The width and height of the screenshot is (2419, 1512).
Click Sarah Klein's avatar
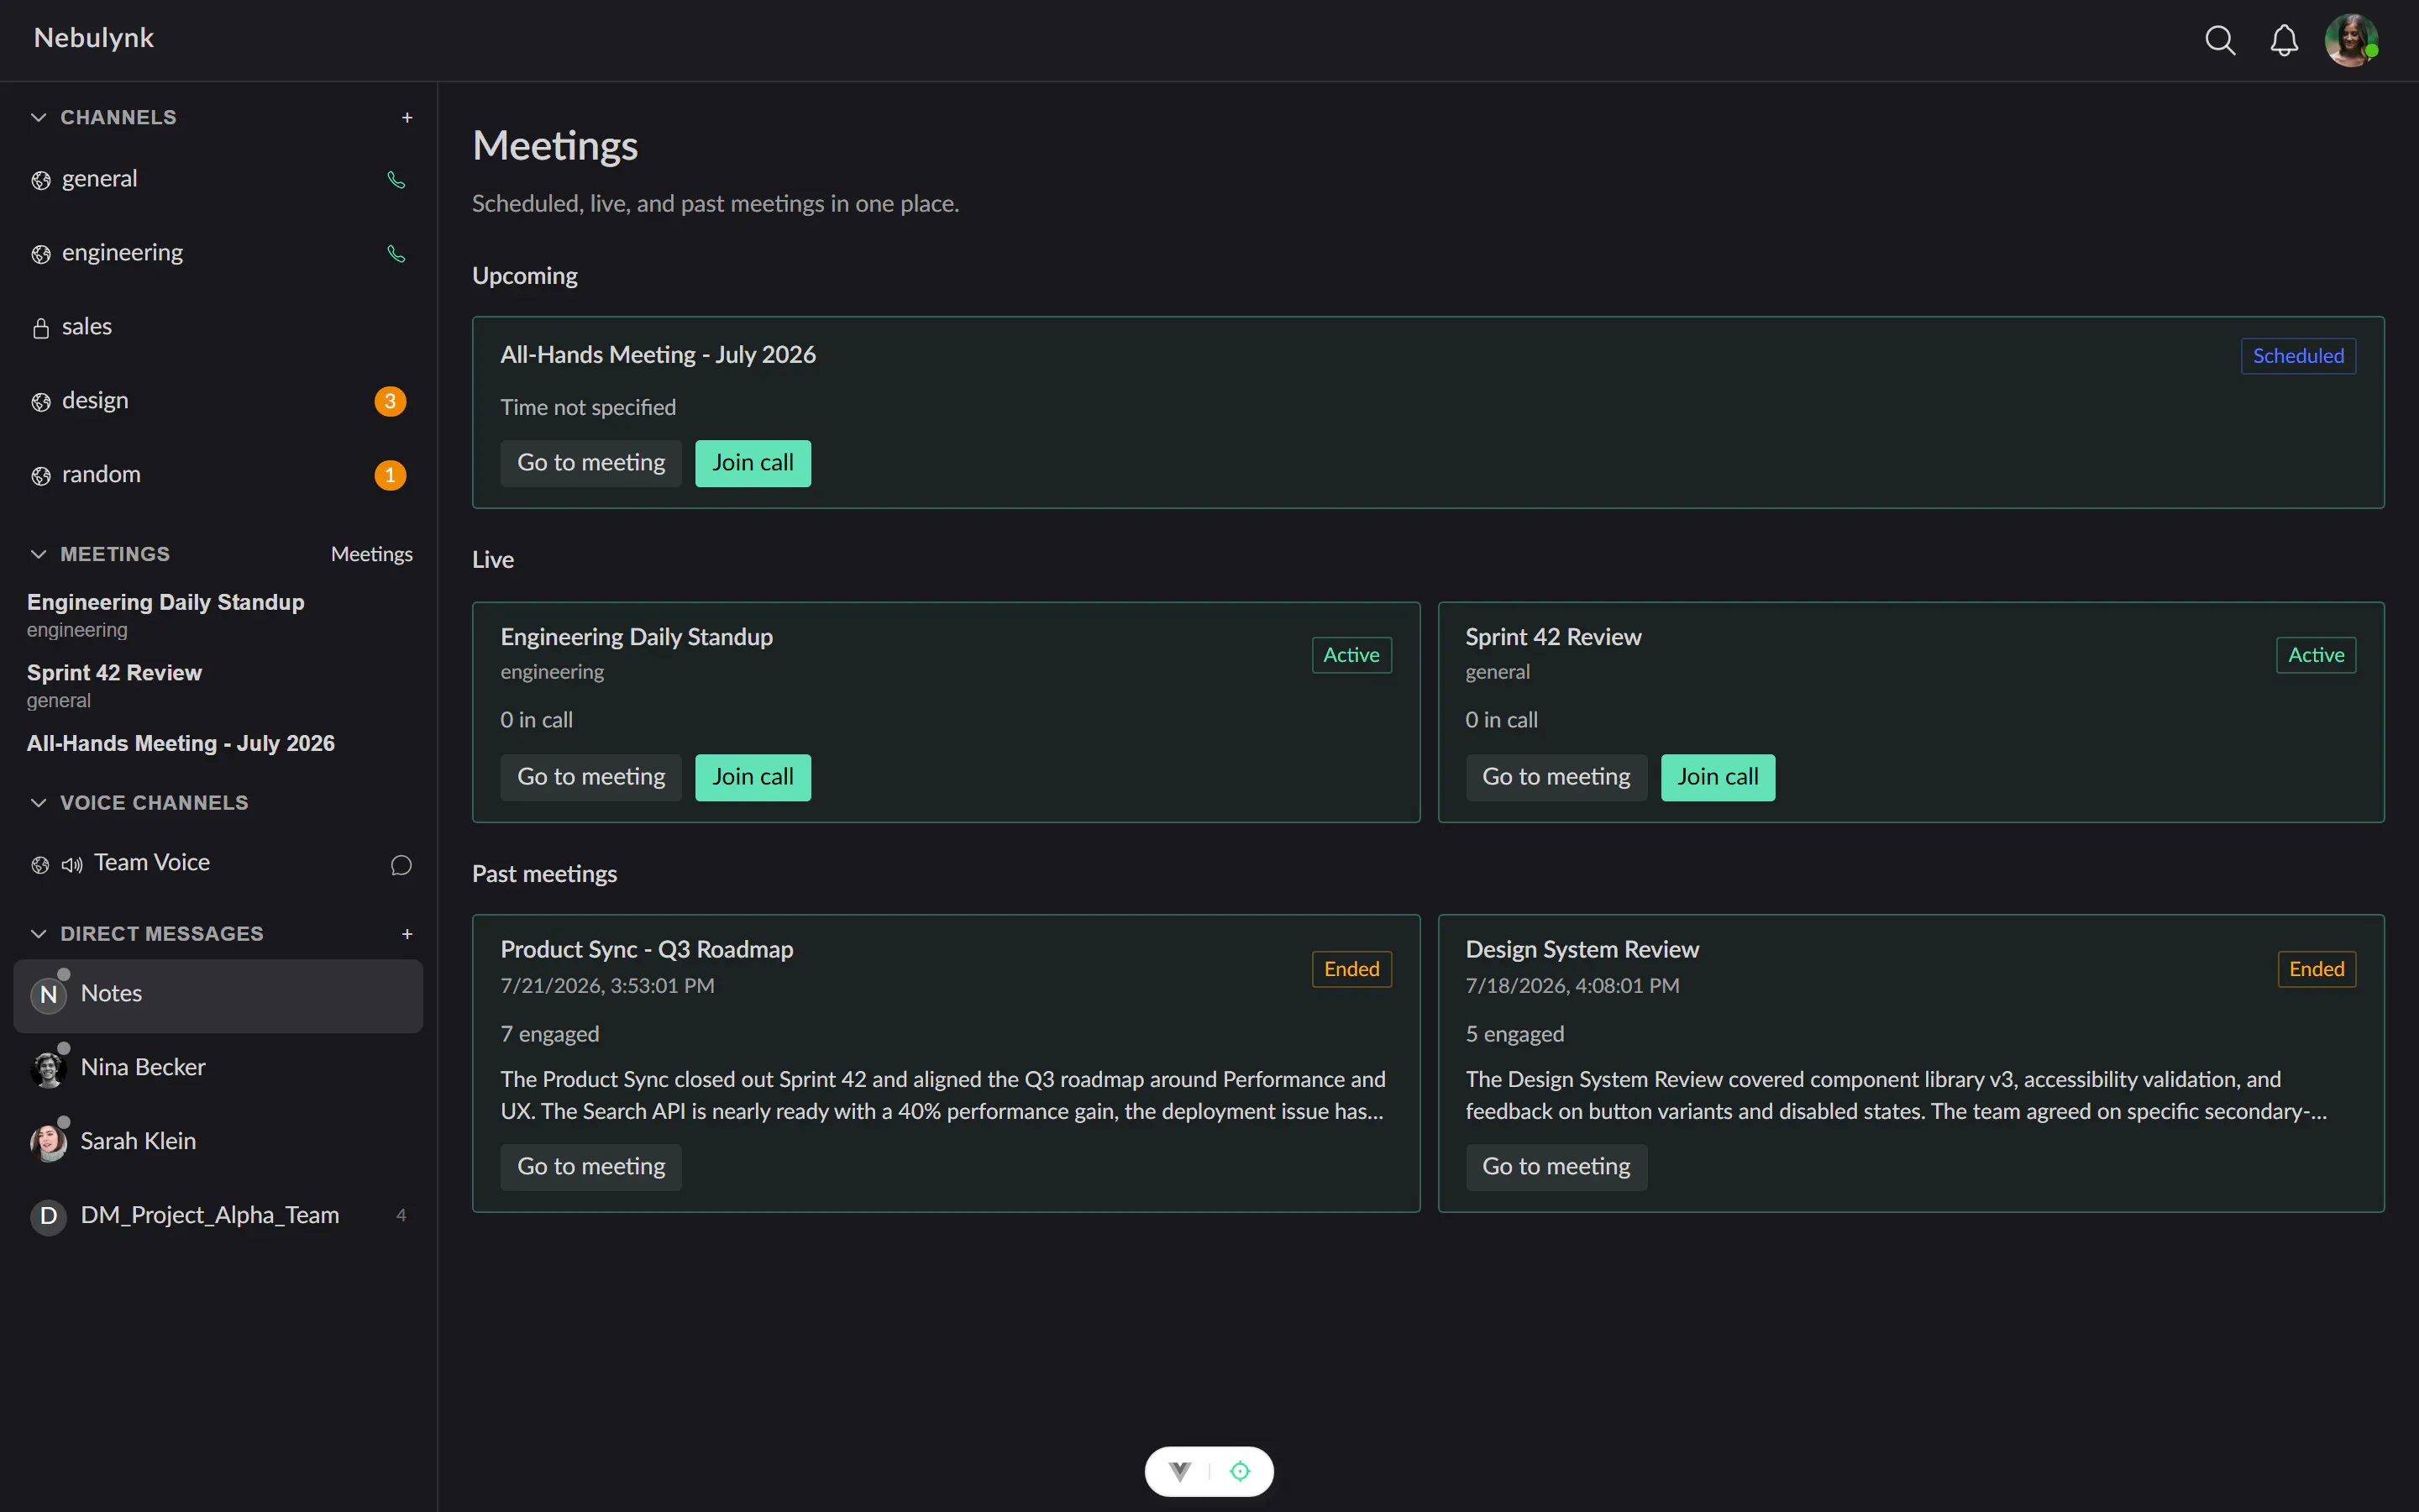(x=48, y=1143)
